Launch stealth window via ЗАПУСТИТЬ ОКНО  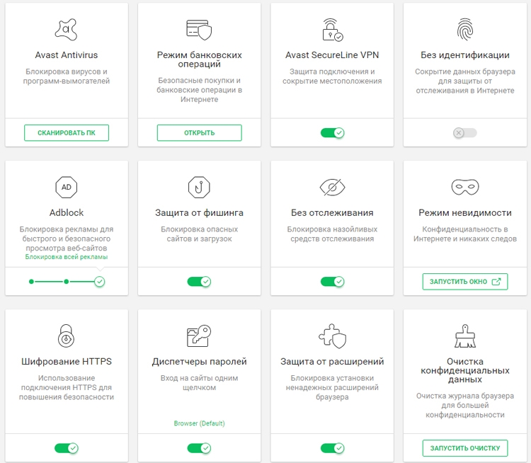pos(465,282)
